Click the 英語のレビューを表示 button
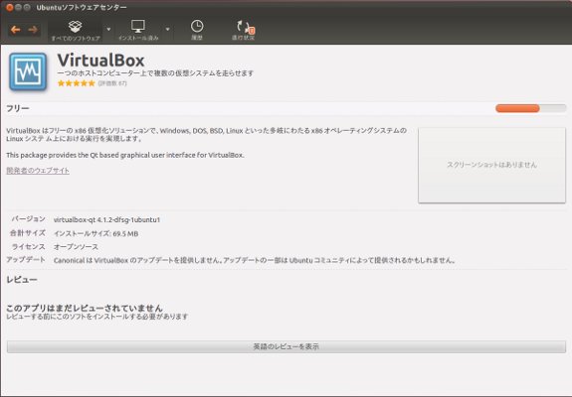 [286, 346]
